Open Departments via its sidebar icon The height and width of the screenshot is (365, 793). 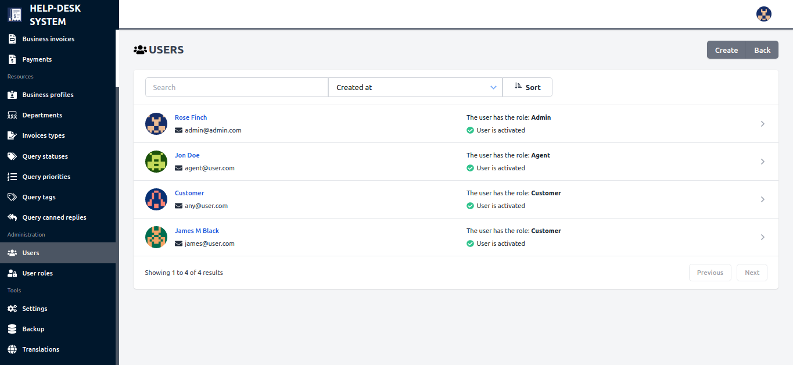click(12, 115)
